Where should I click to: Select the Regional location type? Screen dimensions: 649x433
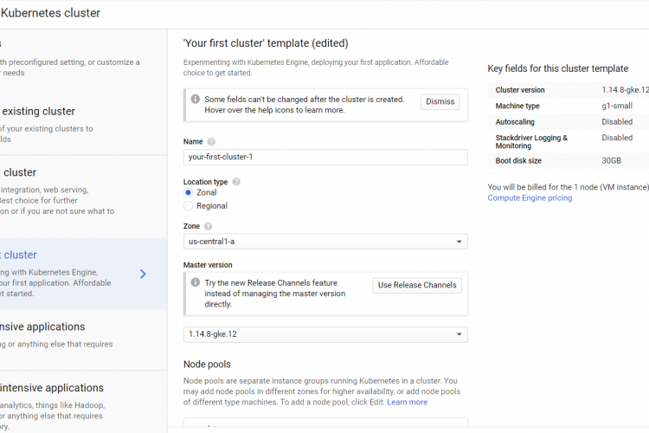[188, 205]
